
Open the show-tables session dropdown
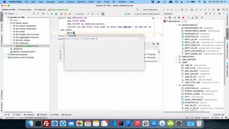coord(148,14)
